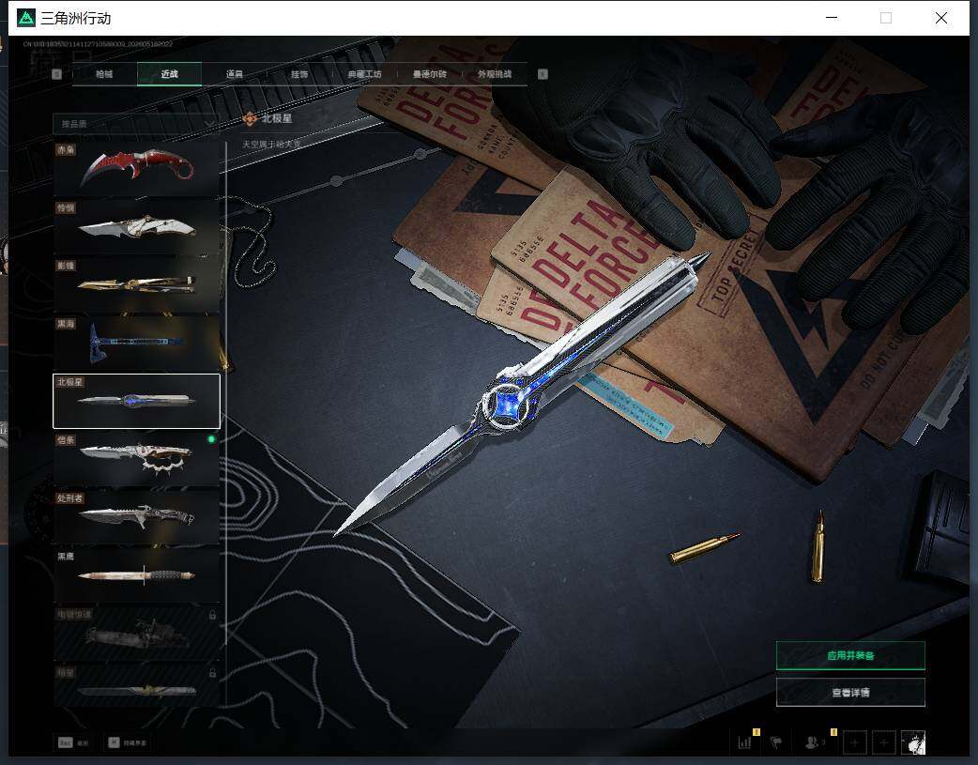Click the hide interface key hint
The image size is (978, 765).
pos(128,742)
